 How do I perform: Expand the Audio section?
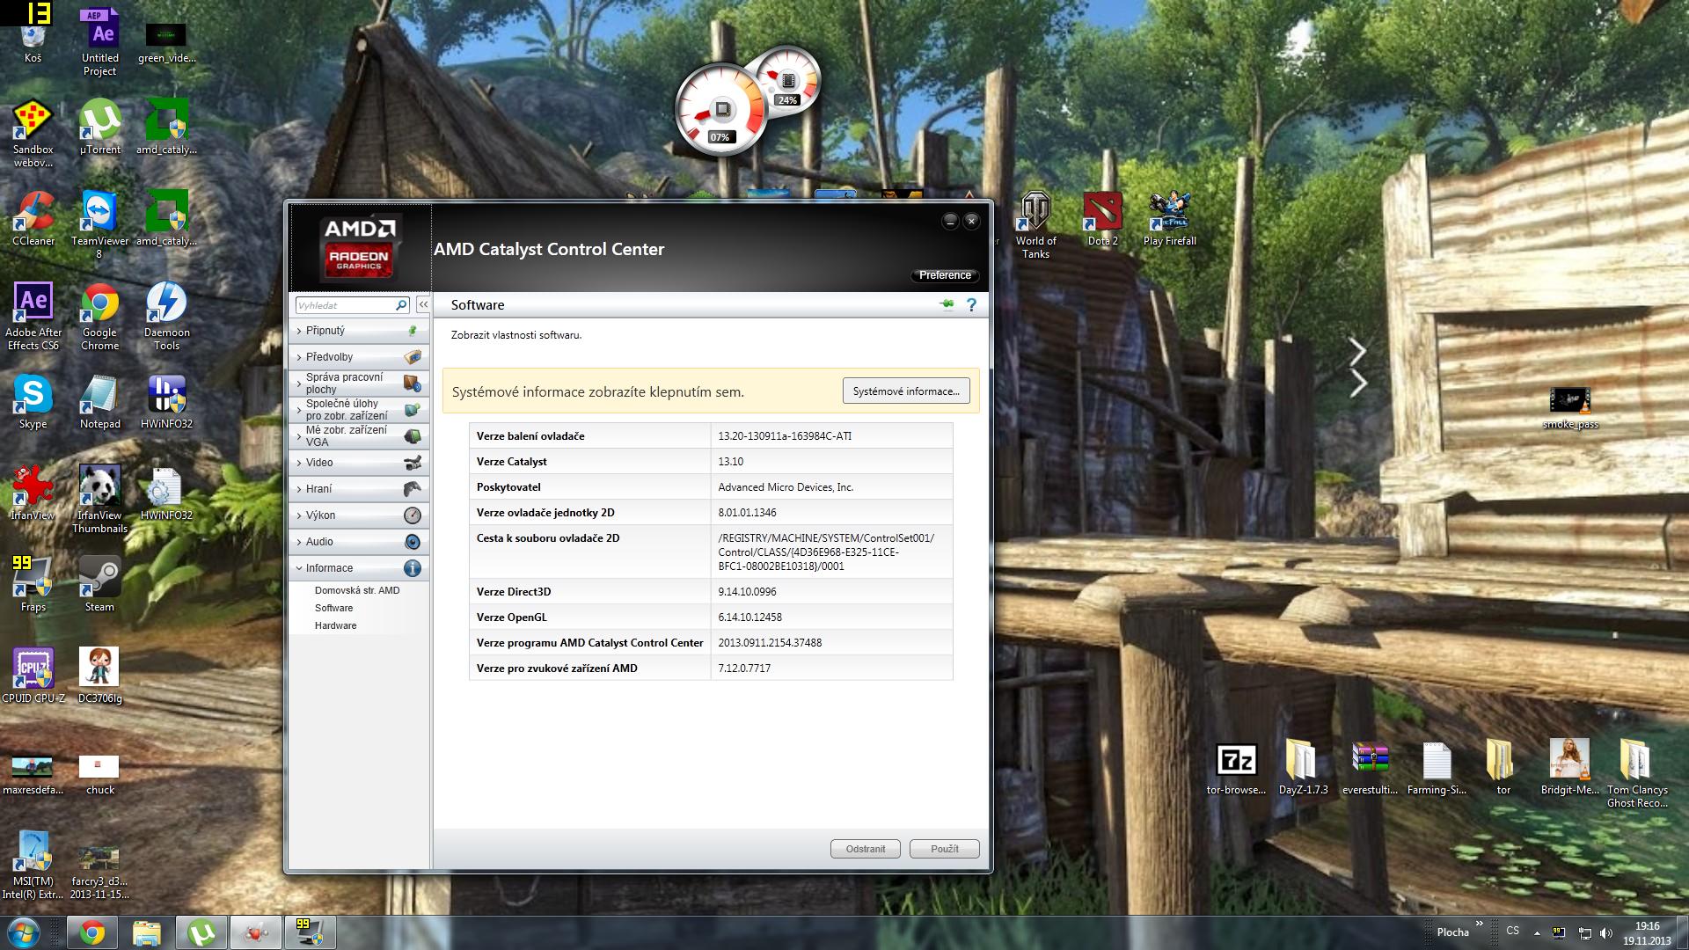coord(359,542)
